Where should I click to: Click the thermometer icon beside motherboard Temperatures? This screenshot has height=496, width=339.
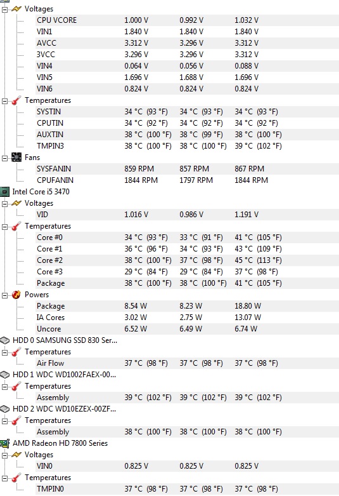(x=16, y=100)
